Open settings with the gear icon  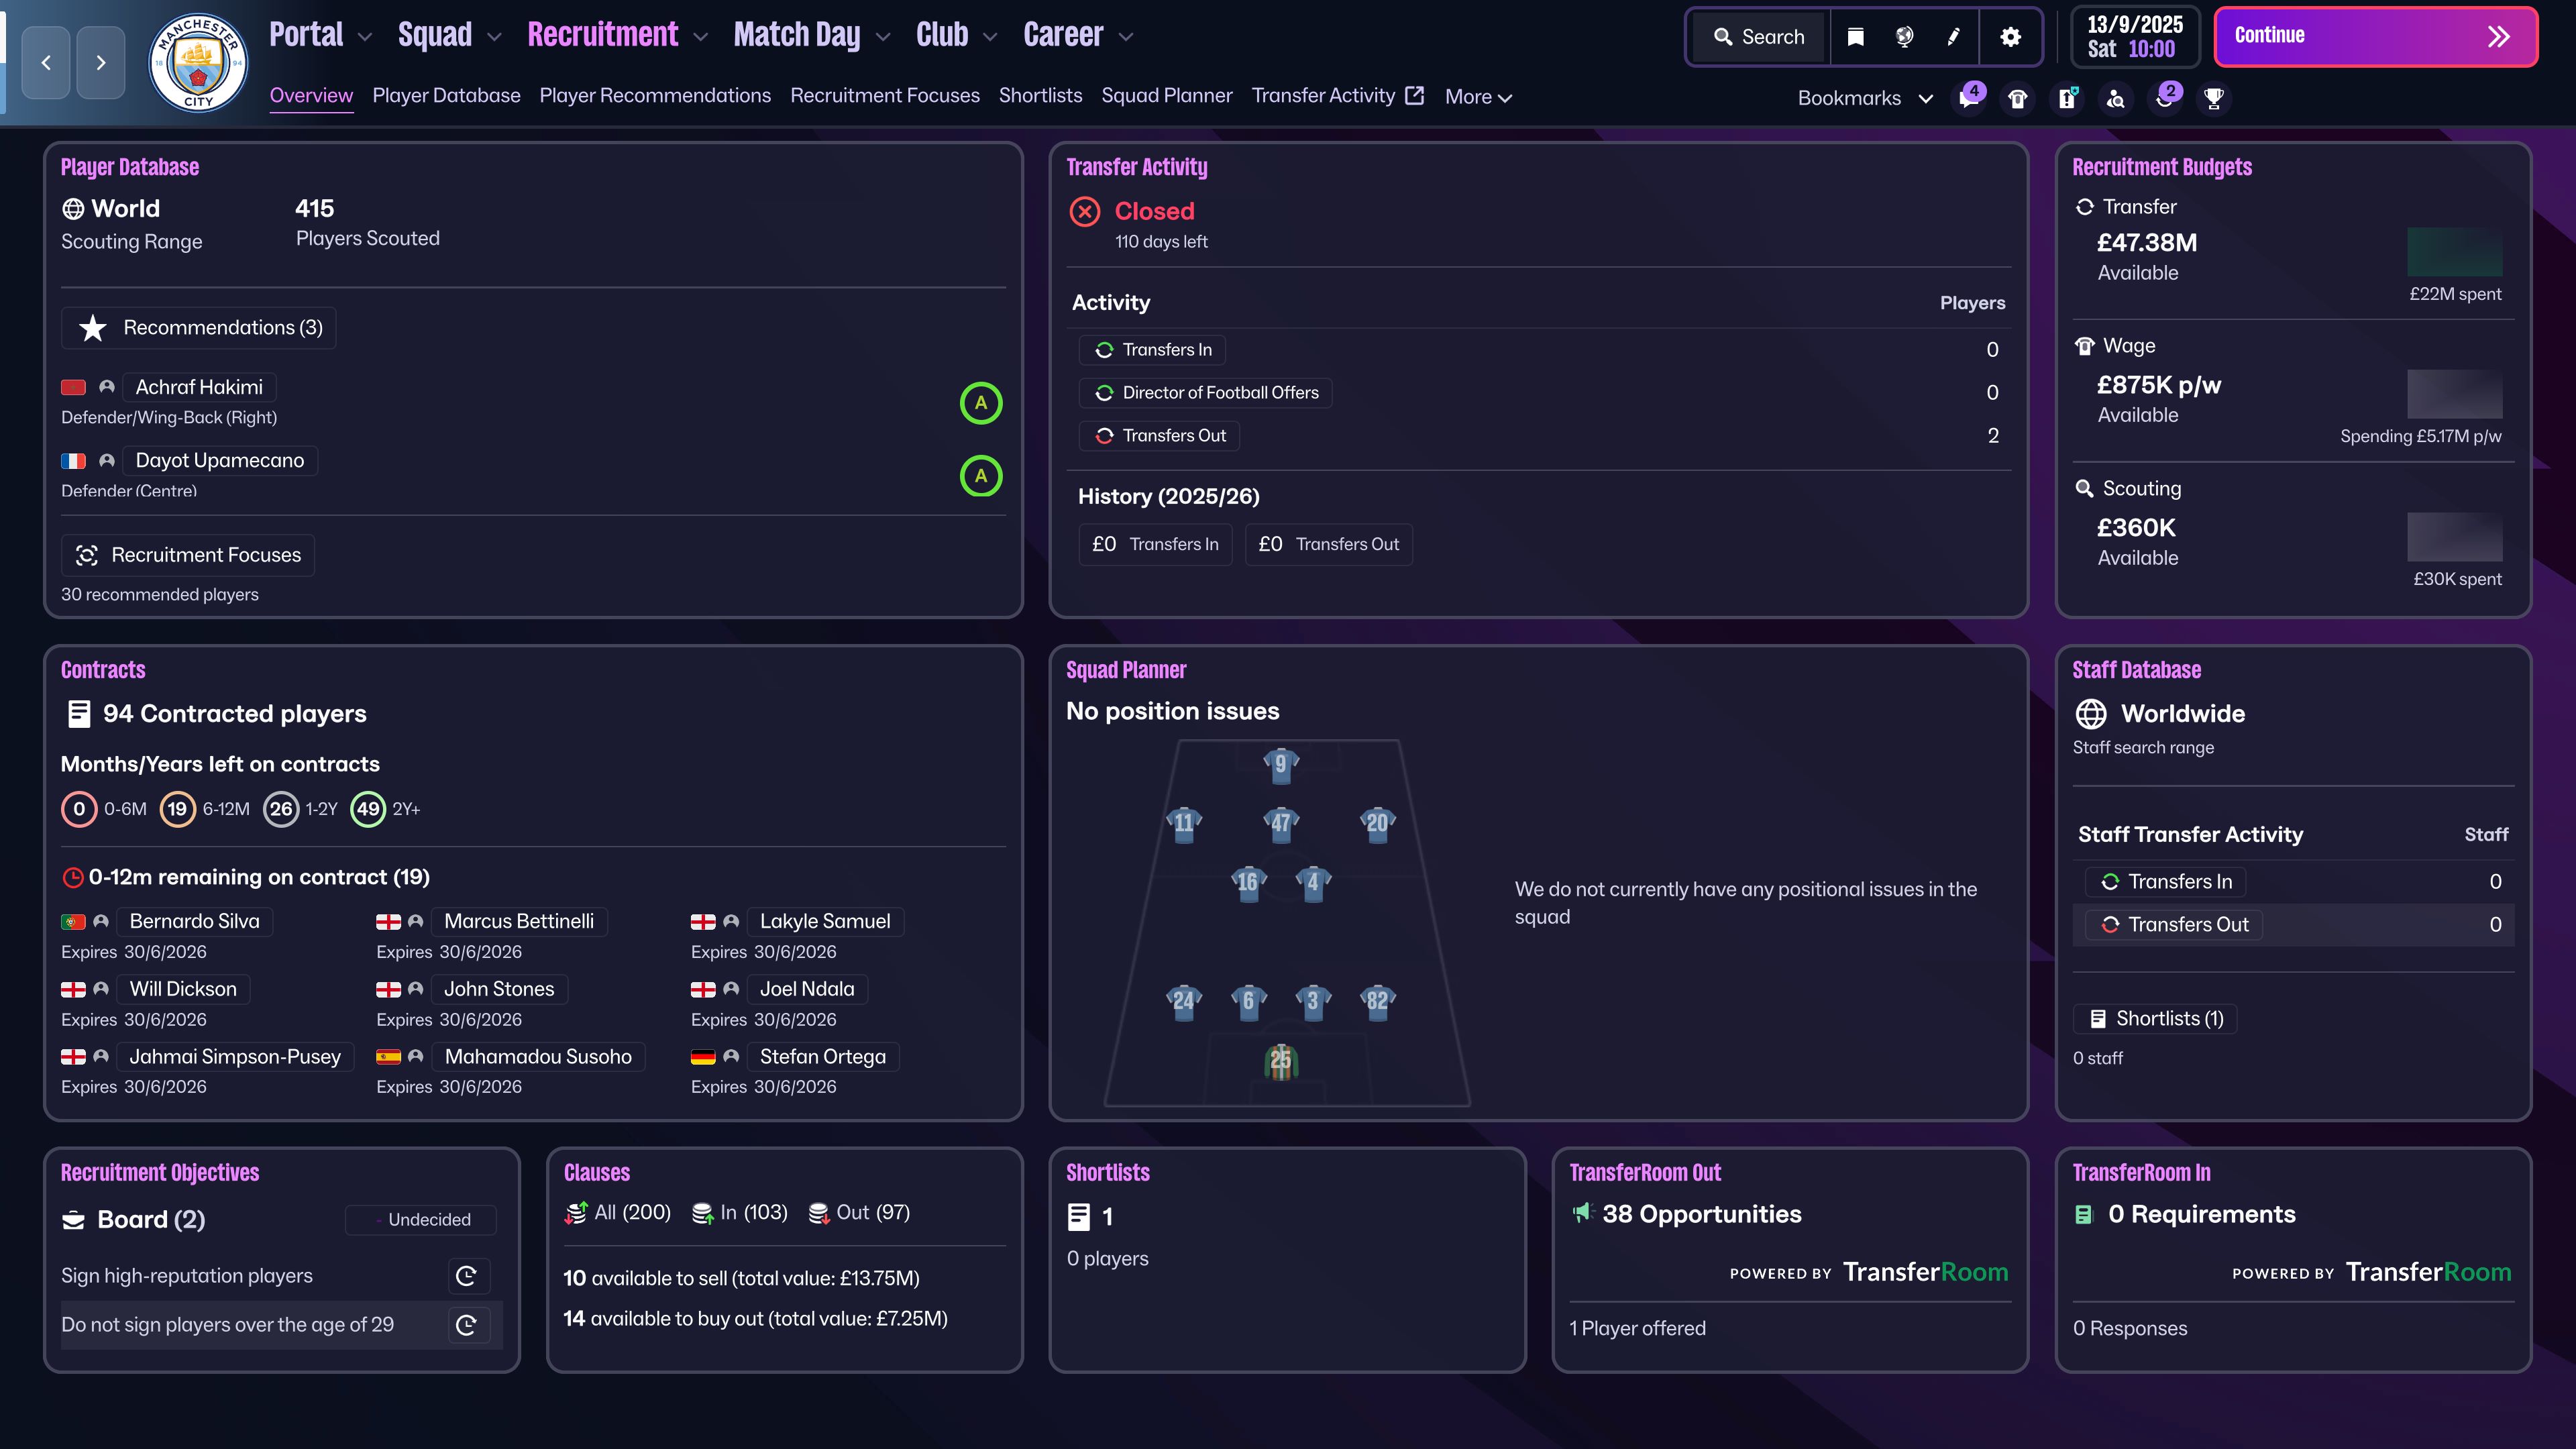tap(2010, 37)
